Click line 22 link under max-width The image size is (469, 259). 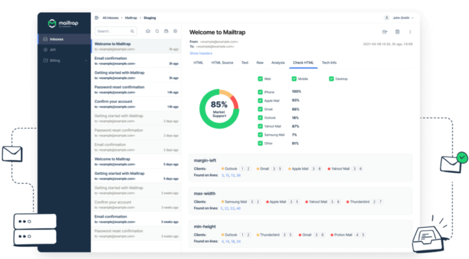tap(226, 209)
